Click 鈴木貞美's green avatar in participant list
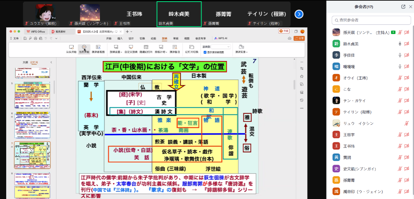The height and width of the screenshot is (199, 414). point(336,44)
